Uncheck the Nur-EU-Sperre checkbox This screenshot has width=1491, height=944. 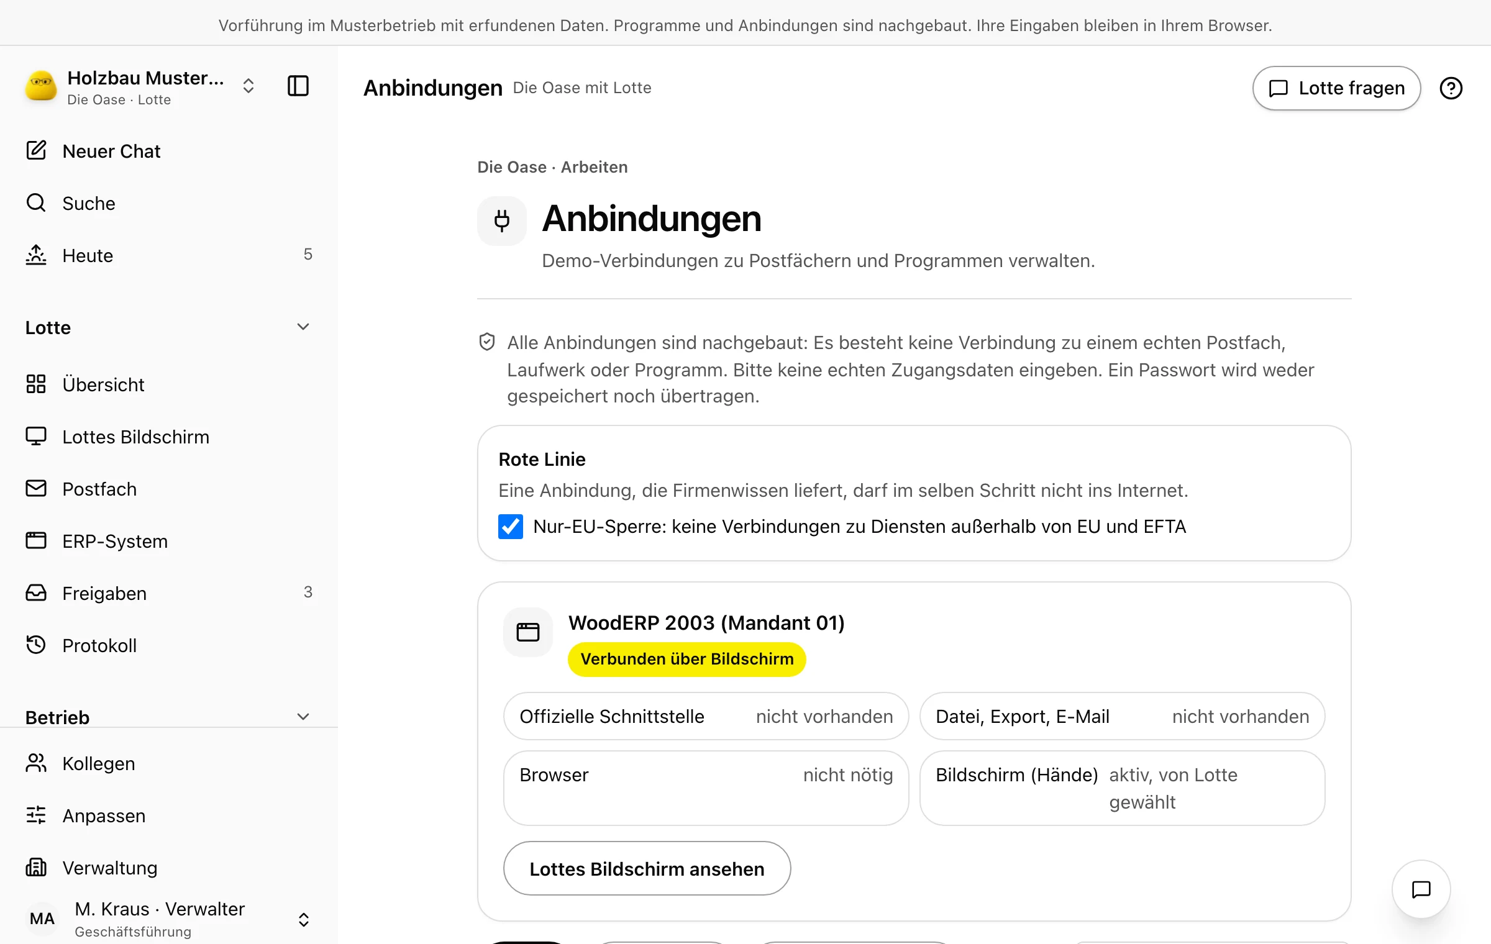click(x=511, y=527)
